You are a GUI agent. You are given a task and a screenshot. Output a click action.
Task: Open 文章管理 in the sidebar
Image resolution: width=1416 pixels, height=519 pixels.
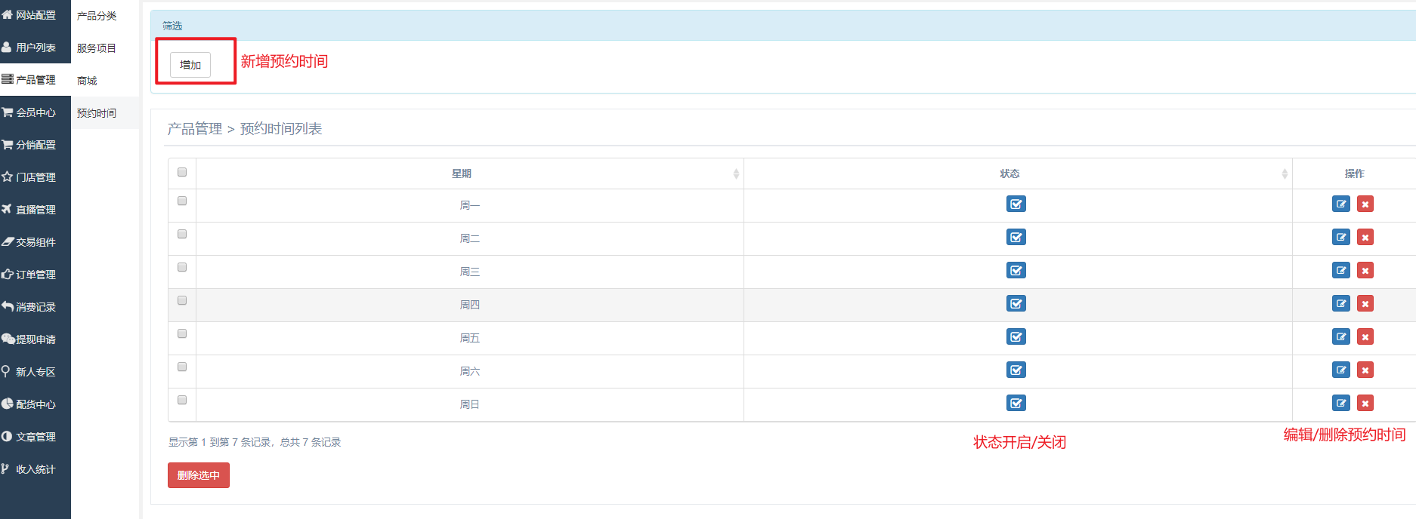coord(36,437)
